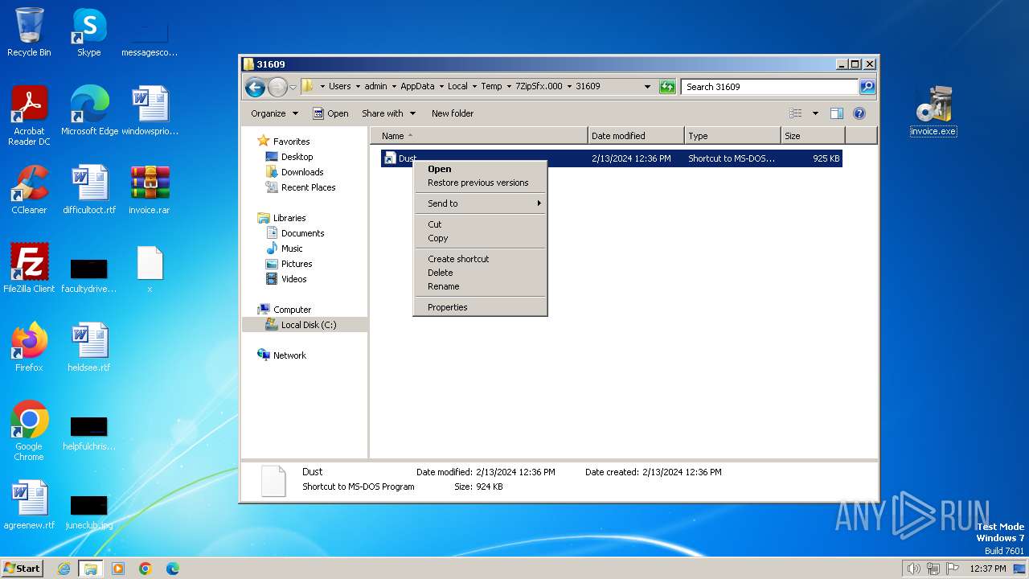
Task: Choose Restore previous versions
Action: 480,183
